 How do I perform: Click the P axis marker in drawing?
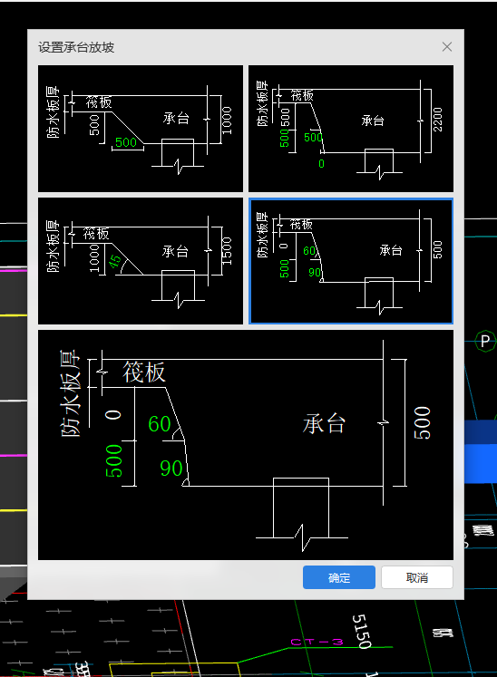click(x=485, y=342)
